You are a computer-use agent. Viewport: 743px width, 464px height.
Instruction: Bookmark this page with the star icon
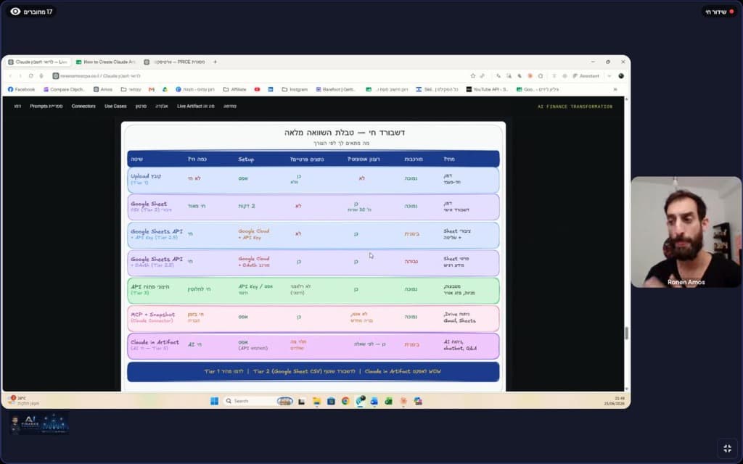pos(472,75)
